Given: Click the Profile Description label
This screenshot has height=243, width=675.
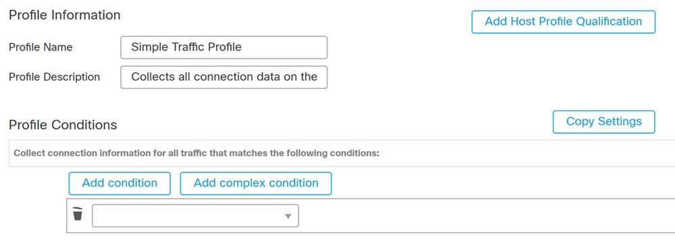Looking at the screenshot, I should pyautogui.click(x=54, y=77).
